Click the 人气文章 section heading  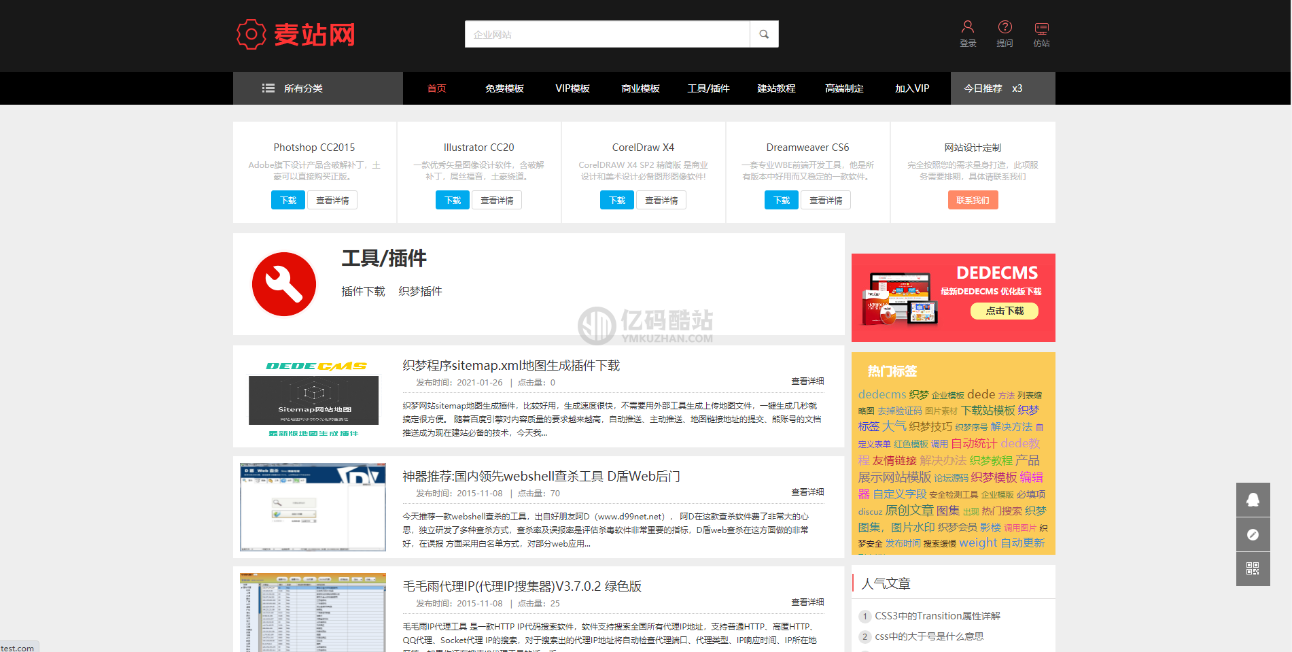[x=886, y=583]
